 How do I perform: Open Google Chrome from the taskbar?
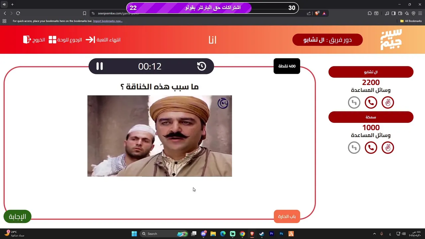(x=242, y=234)
